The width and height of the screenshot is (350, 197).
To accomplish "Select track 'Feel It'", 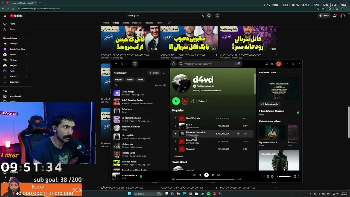I will point(189,125).
